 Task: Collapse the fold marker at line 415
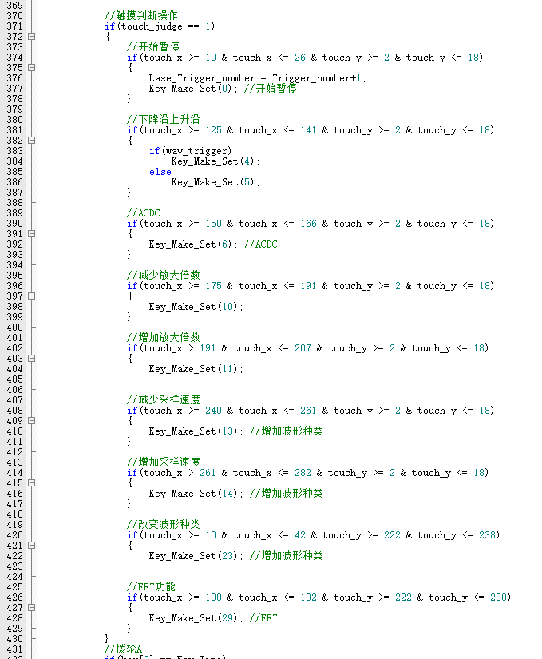coord(31,483)
